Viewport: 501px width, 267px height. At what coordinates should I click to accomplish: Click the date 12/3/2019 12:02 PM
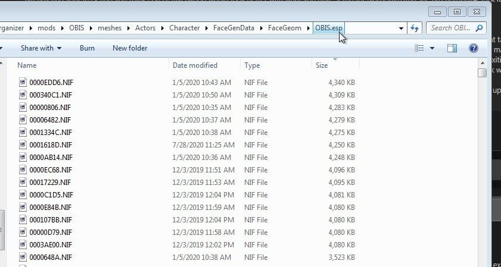[x=204, y=244]
